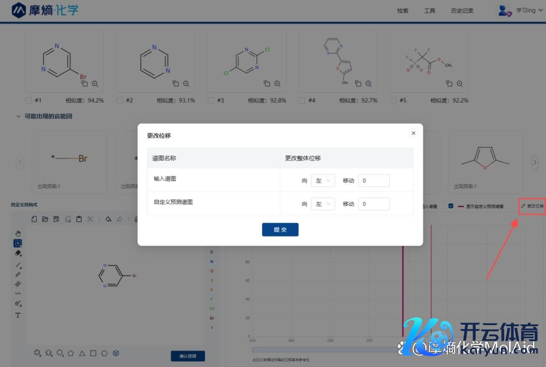546x367 pixels.
Task: Open direction dropdown for 输入谱图 row
Action: click(323, 181)
